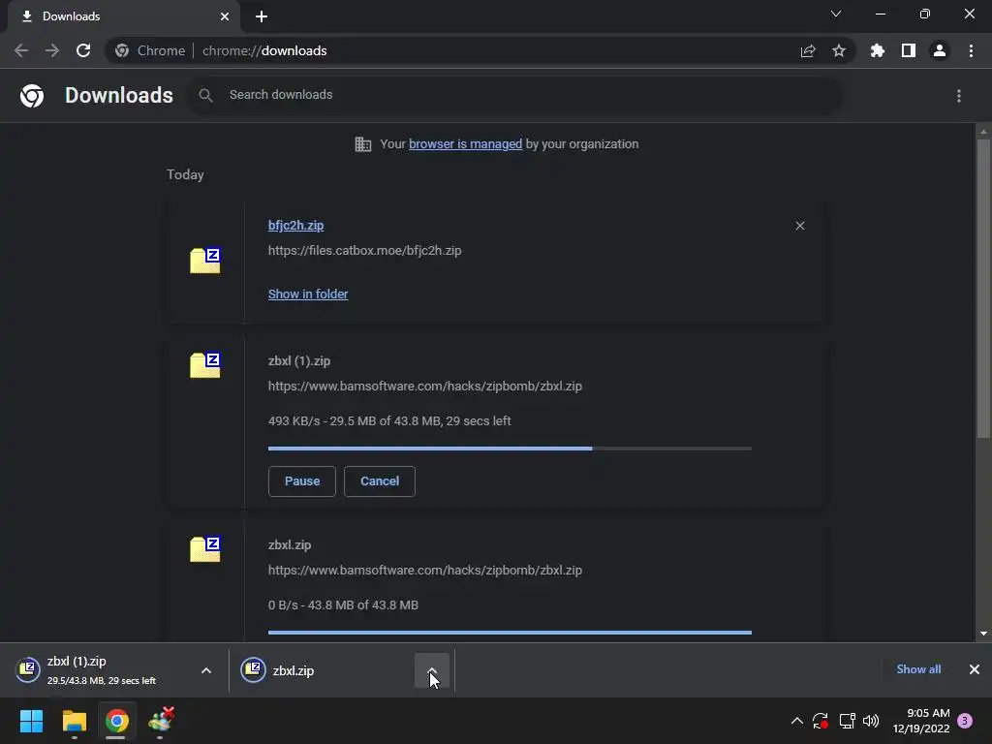Viewport: 992px width, 744px height.
Task: Open the Chrome three-dot main menu
Action: tap(971, 50)
